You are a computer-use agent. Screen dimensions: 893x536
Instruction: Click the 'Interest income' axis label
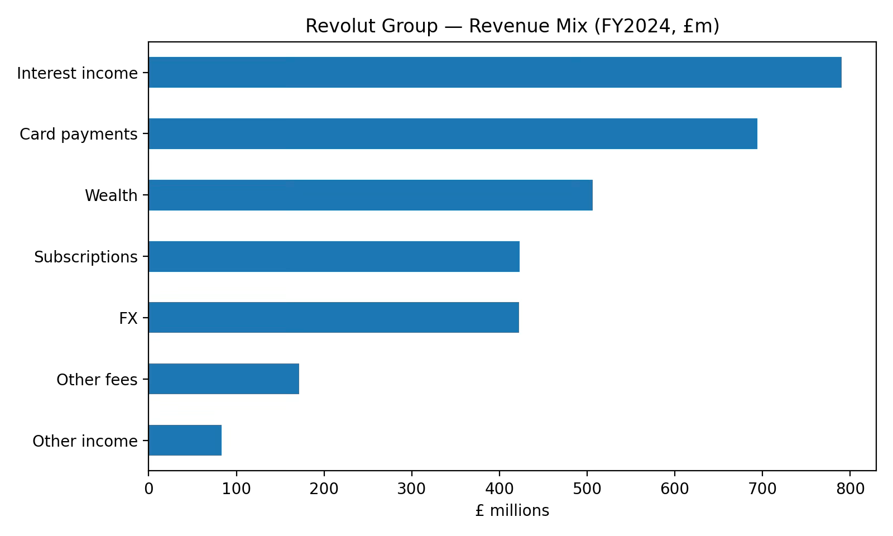(77, 73)
